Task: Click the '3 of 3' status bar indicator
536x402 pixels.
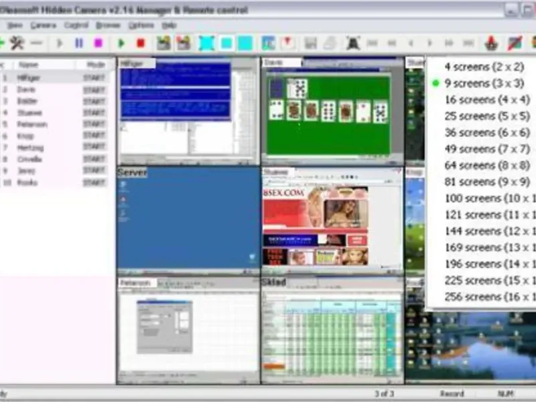Action: (384, 394)
